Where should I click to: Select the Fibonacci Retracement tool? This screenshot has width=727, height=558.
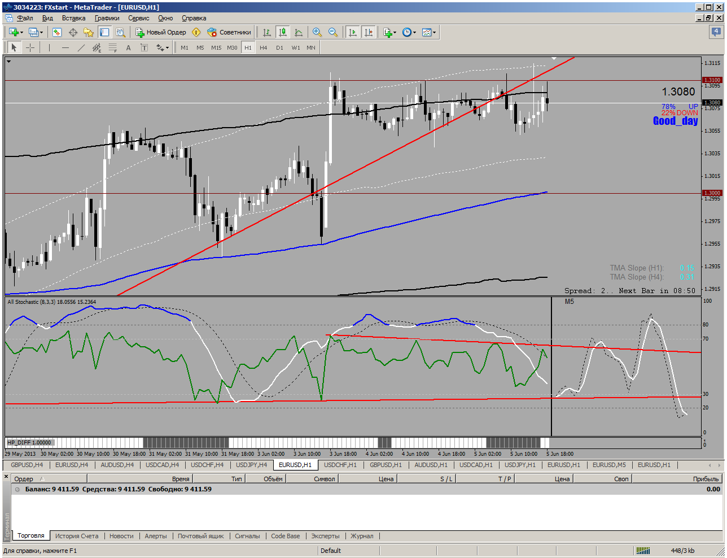(112, 47)
